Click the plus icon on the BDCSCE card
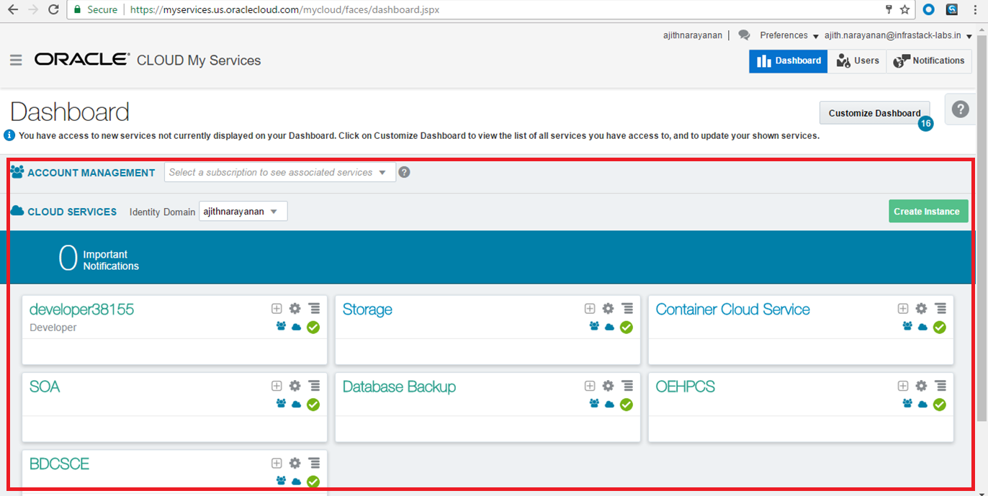The width and height of the screenshot is (988, 496). pos(277,463)
